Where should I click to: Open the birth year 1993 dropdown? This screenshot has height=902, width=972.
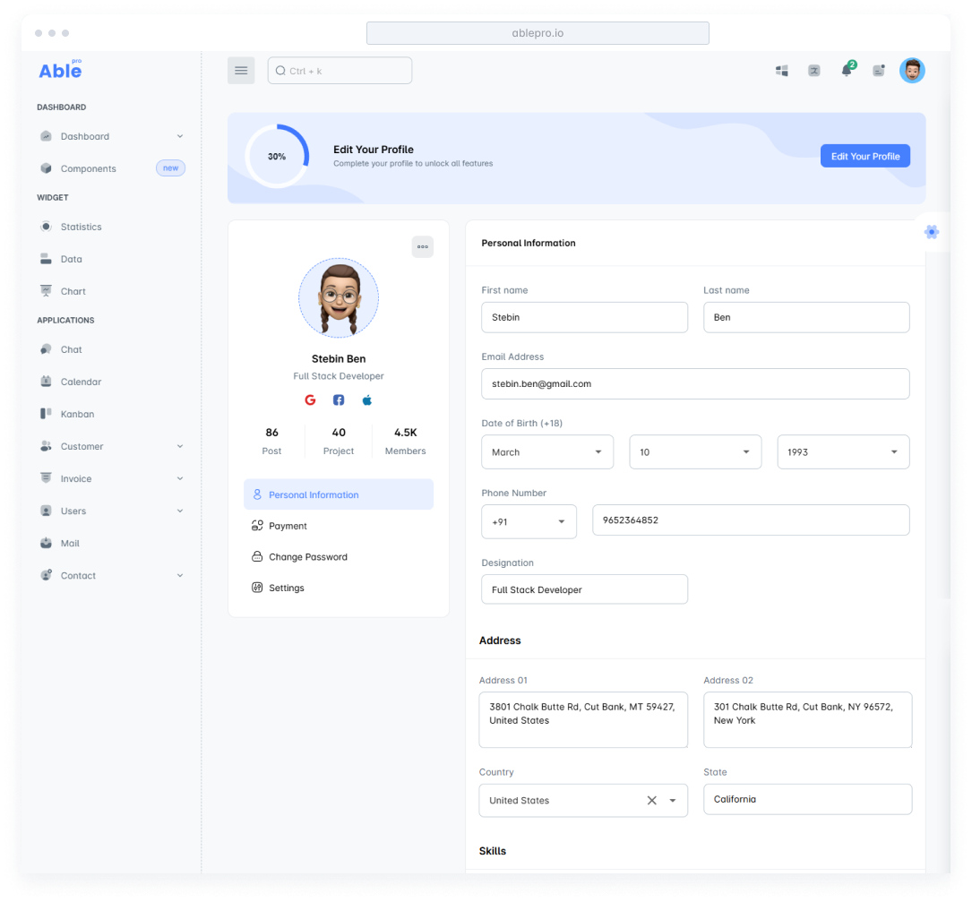click(x=843, y=452)
